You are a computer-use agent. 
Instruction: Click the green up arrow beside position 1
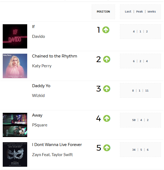(106, 30)
